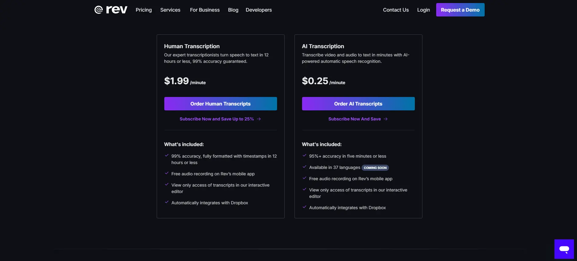577x261 pixels.
Task: Click AI card 'Free audio recording' item
Action: point(351,179)
